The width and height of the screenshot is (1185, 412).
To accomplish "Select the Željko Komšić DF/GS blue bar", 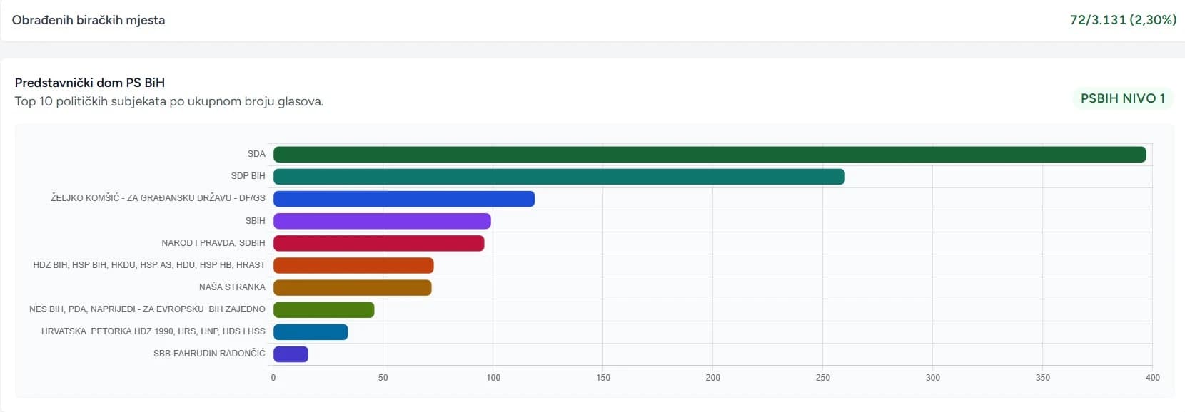I will point(404,199).
